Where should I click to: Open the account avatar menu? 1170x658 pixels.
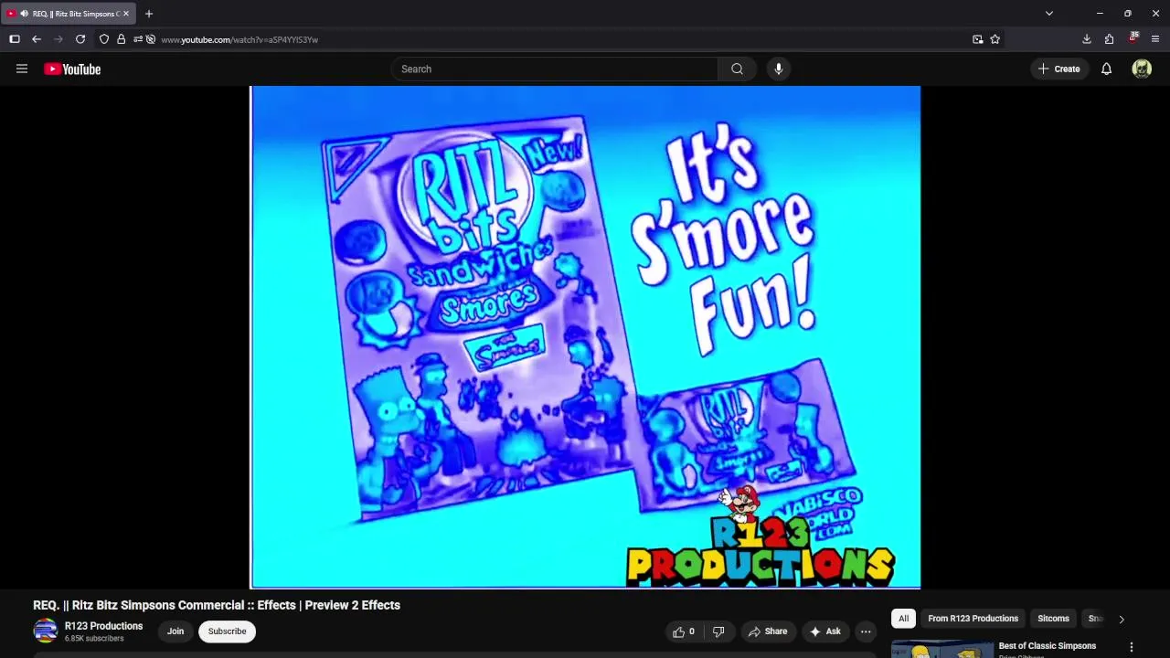click(x=1142, y=69)
